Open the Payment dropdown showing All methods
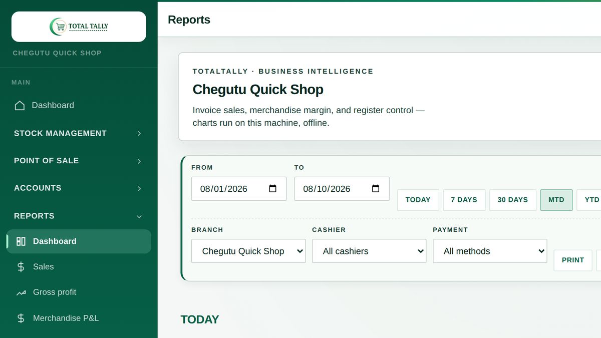 [490, 251]
